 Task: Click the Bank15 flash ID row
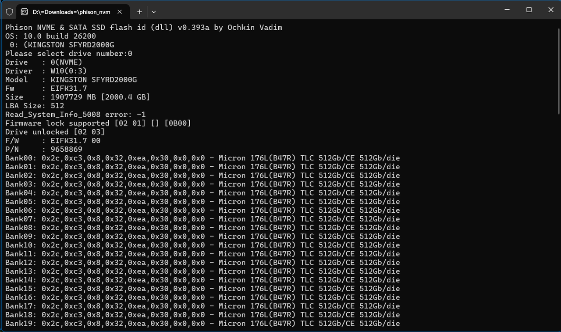point(202,289)
